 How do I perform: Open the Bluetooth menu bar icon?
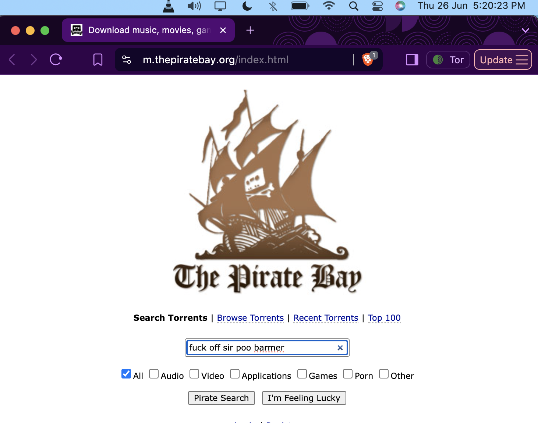pyautogui.click(x=273, y=6)
